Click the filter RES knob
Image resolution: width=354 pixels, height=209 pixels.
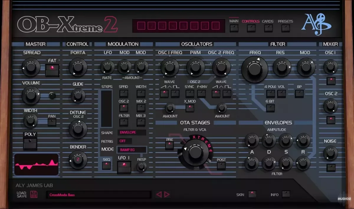[282, 67]
